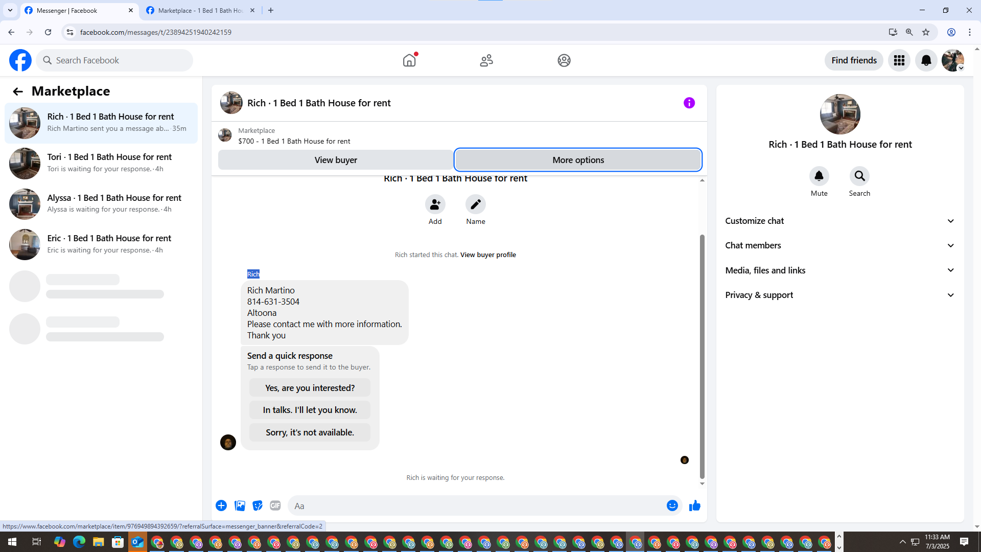The image size is (981, 552).
Task: Click the thumbs-up like send icon
Action: (694, 506)
